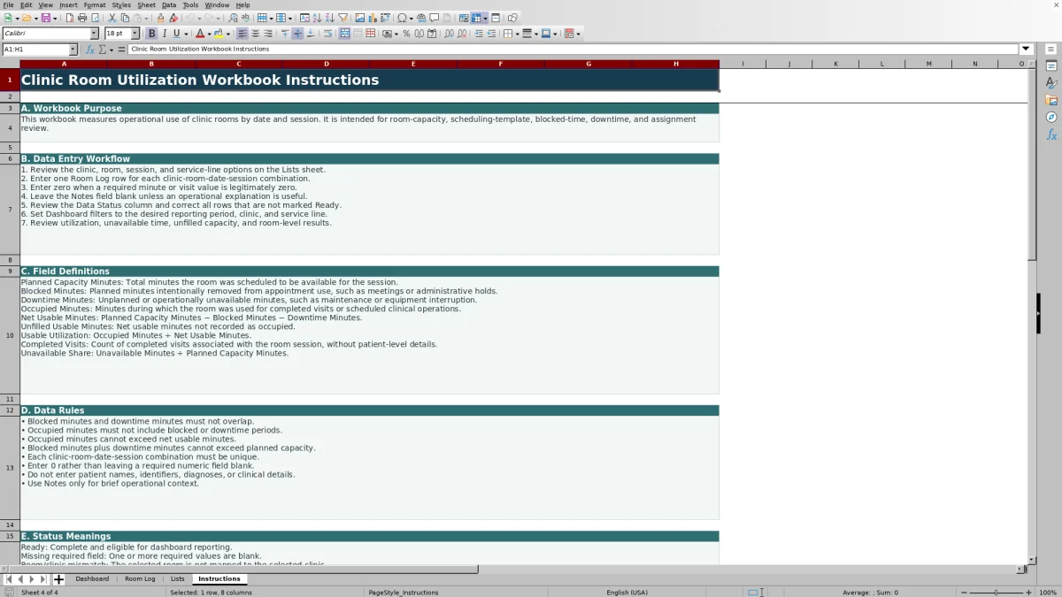Toggle Underline formatting

tap(176, 34)
